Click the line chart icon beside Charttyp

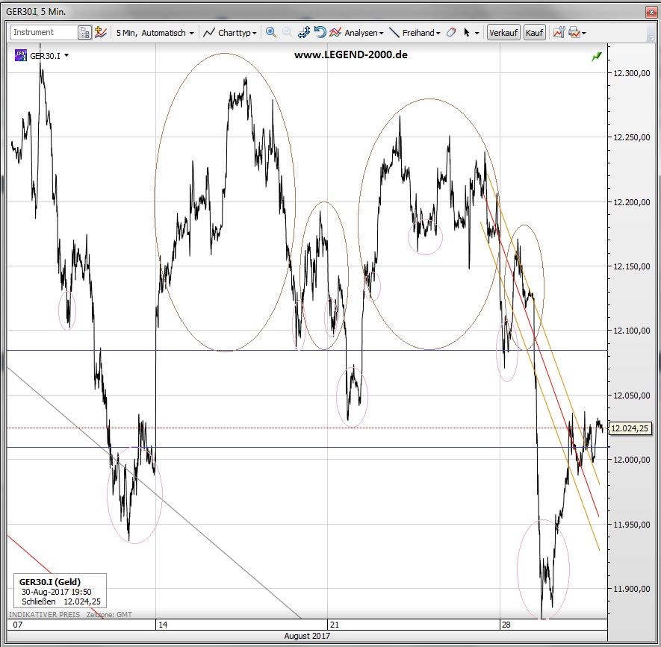209,32
